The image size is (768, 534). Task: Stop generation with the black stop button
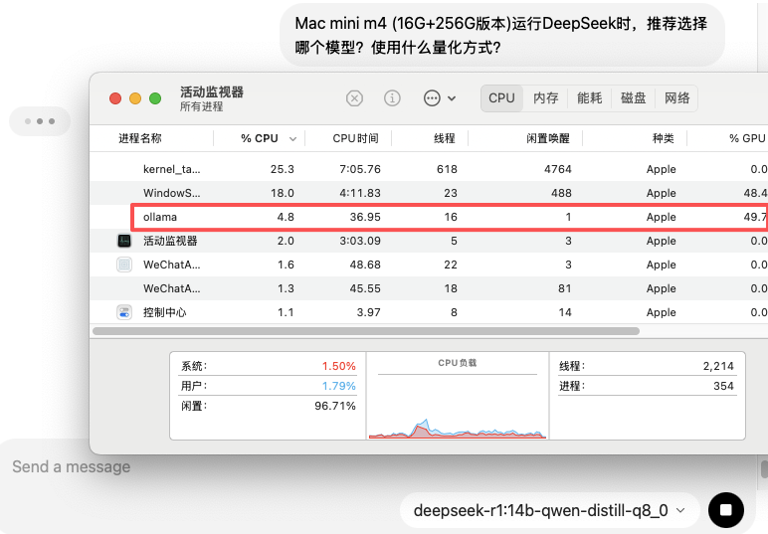pyautogui.click(x=726, y=510)
